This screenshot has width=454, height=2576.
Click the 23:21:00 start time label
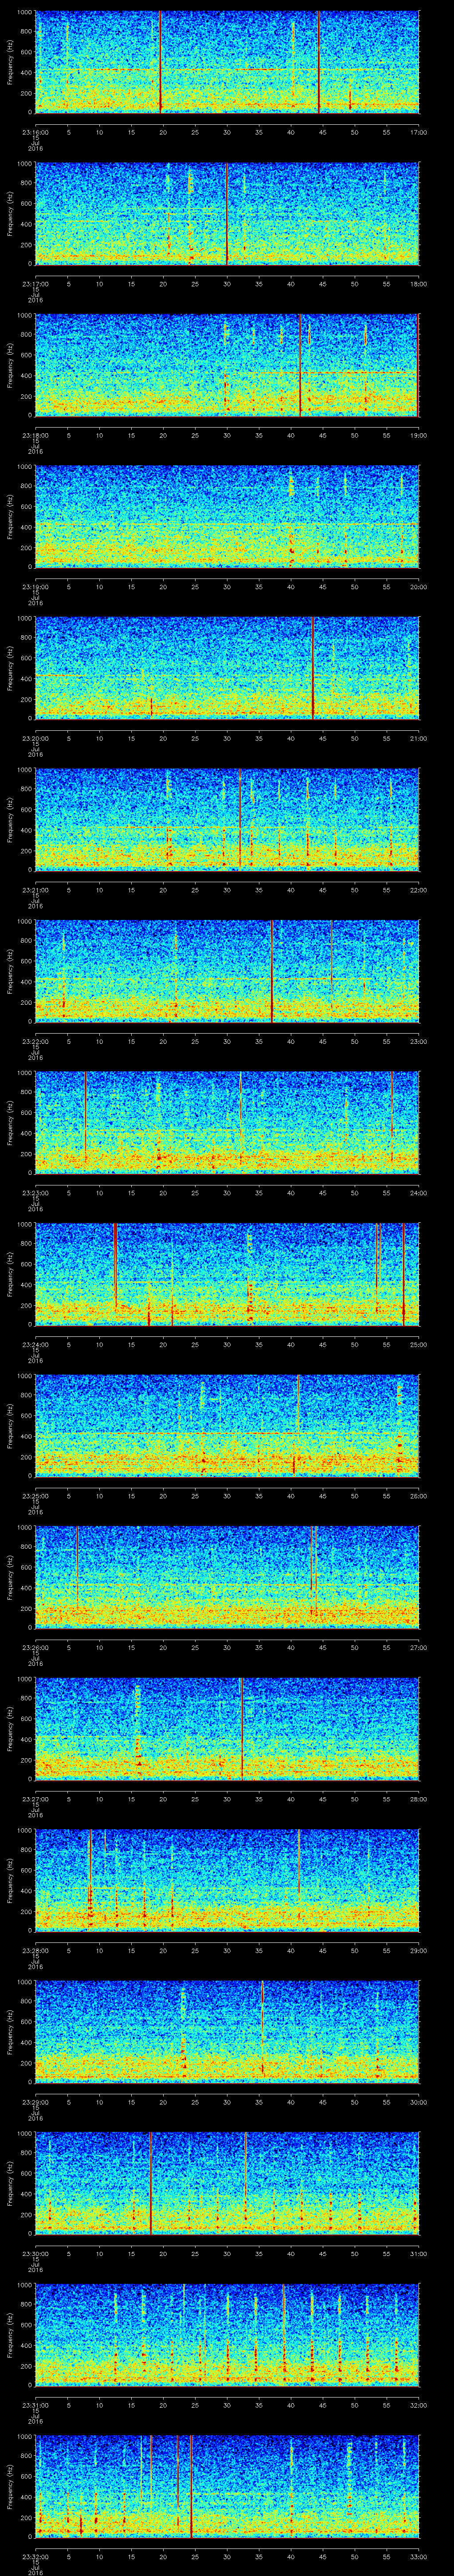[x=35, y=890]
